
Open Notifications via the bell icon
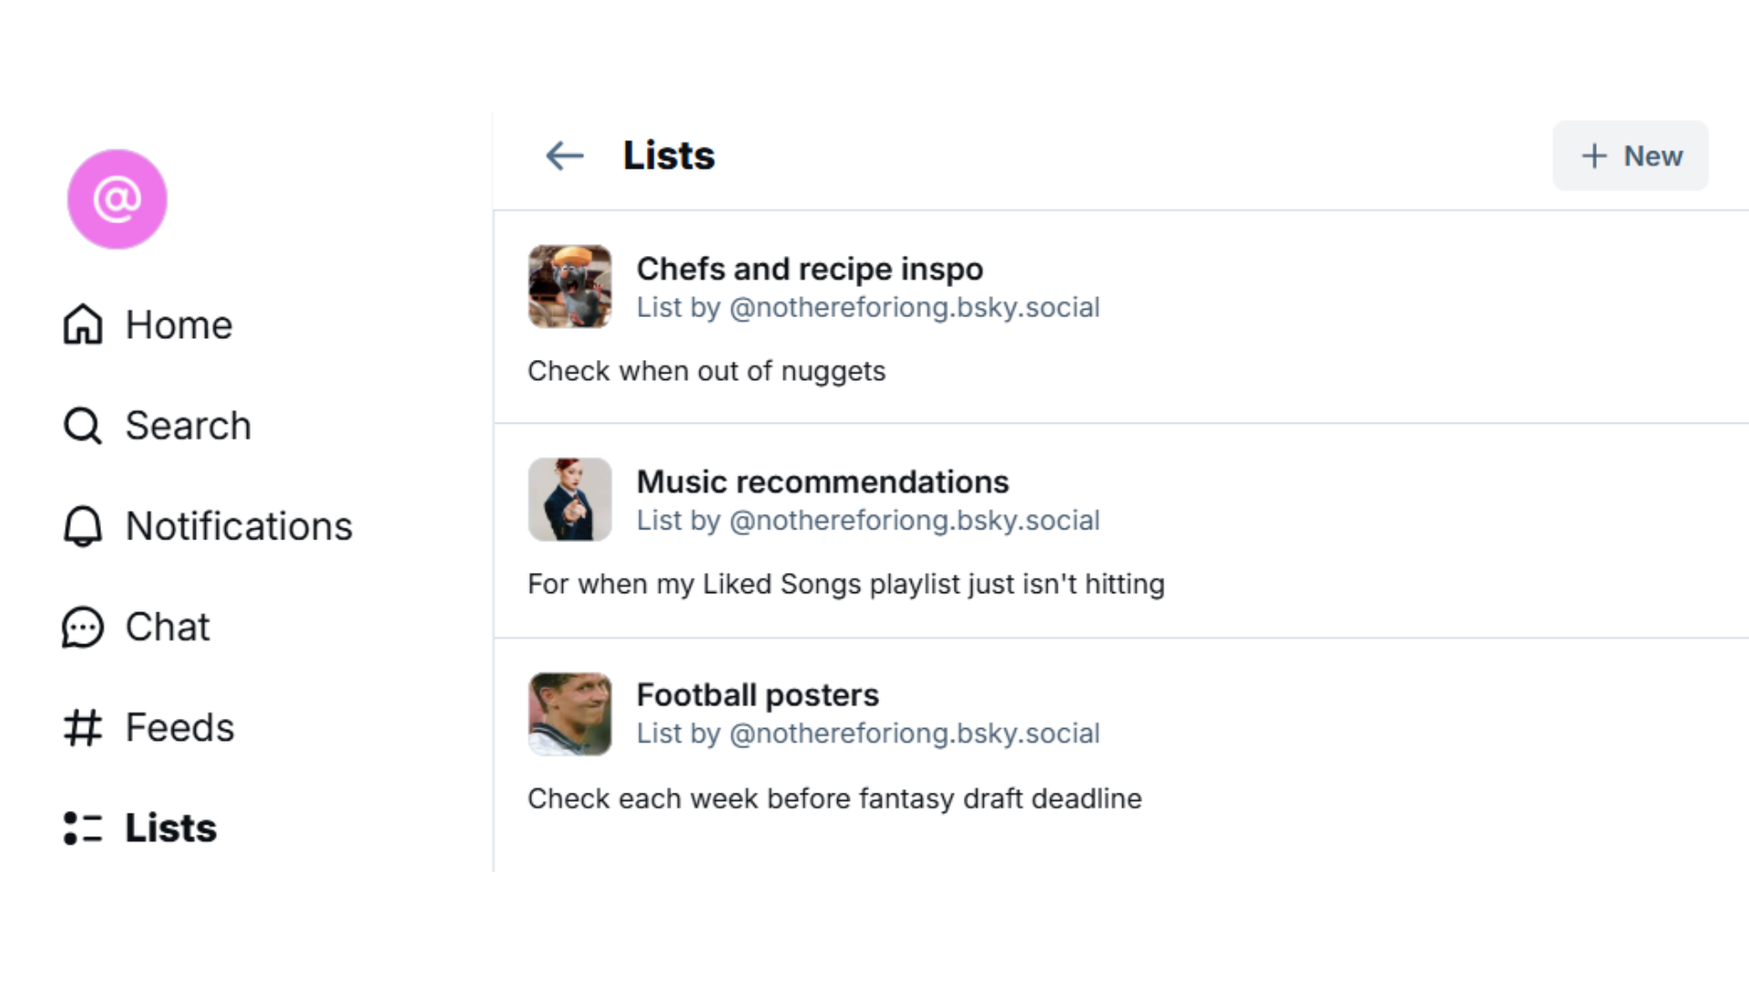(x=82, y=526)
